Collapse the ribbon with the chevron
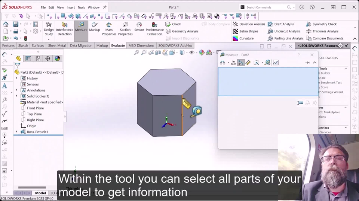The width and height of the screenshot is (359, 201). pos(355,38)
